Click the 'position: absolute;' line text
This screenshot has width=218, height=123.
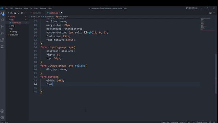(61, 51)
